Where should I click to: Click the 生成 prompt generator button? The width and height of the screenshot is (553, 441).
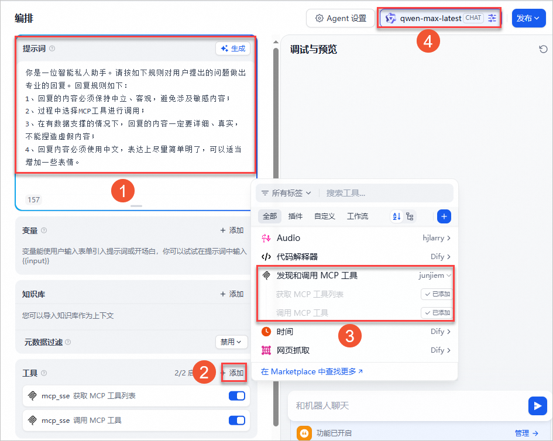point(233,49)
